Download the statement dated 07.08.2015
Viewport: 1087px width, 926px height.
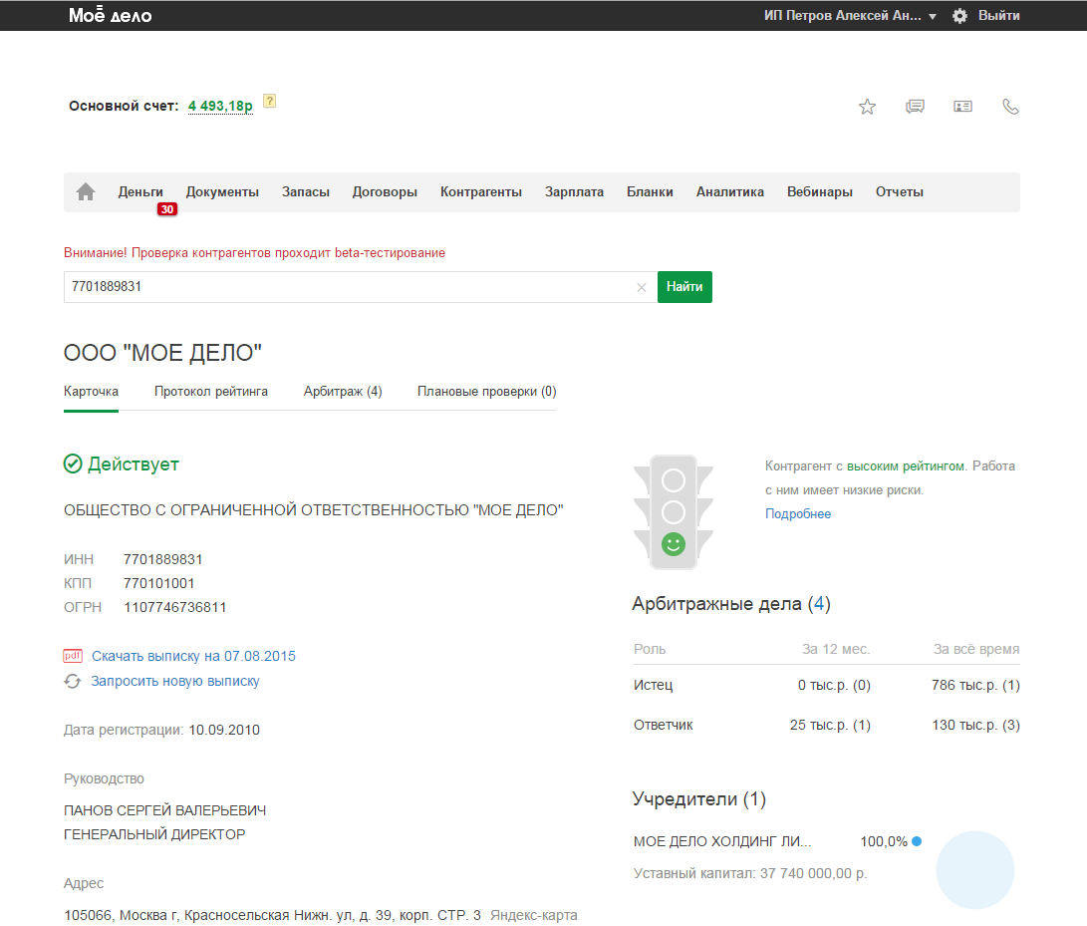[193, 656]
